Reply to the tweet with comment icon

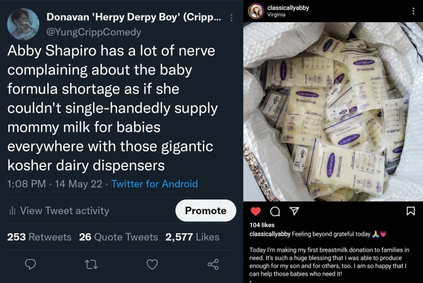30,264
